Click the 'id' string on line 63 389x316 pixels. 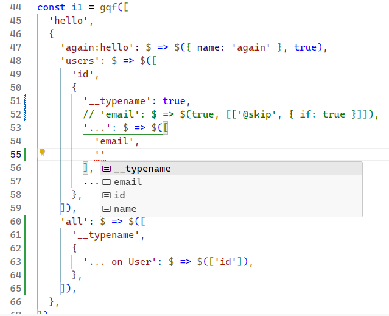point(225,262)
